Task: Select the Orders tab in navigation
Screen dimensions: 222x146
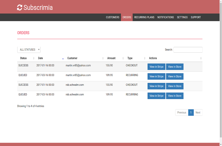Action: point(127,17)
